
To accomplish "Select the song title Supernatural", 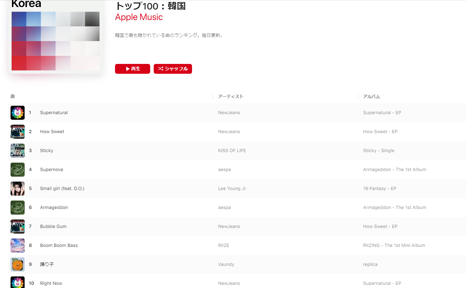I will point(54,113).
